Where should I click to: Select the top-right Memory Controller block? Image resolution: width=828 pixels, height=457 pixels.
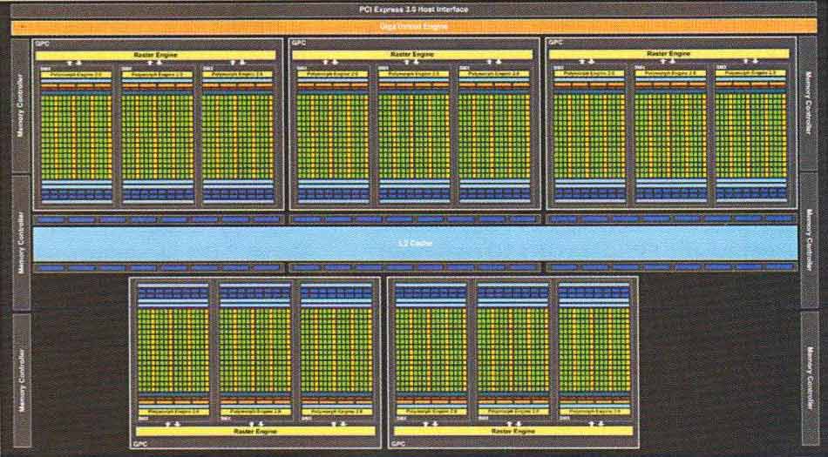(x=811, y=104)
